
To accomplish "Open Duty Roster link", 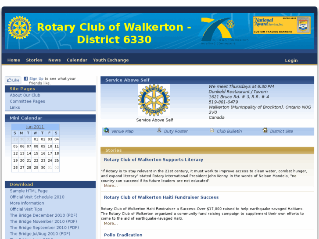I will pyautogui.click(x=176, y=132).
